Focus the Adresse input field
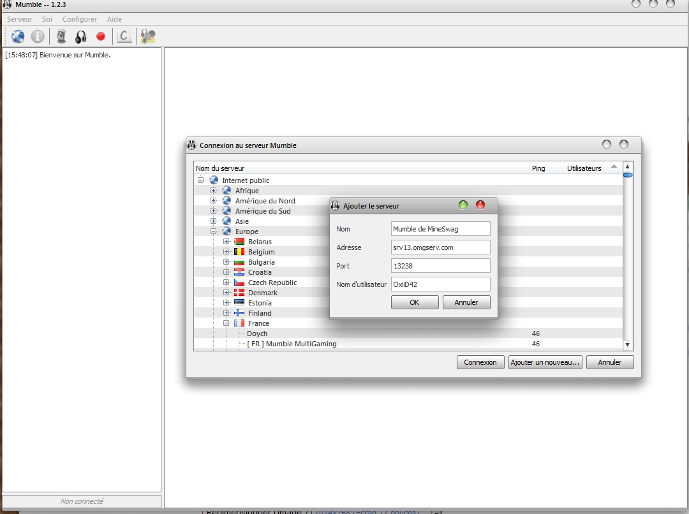 (440, 247)
